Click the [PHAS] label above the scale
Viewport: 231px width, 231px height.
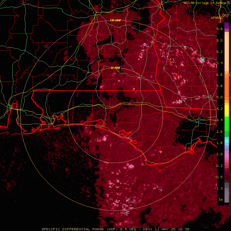pyautogui.click(x=217, y=18)
